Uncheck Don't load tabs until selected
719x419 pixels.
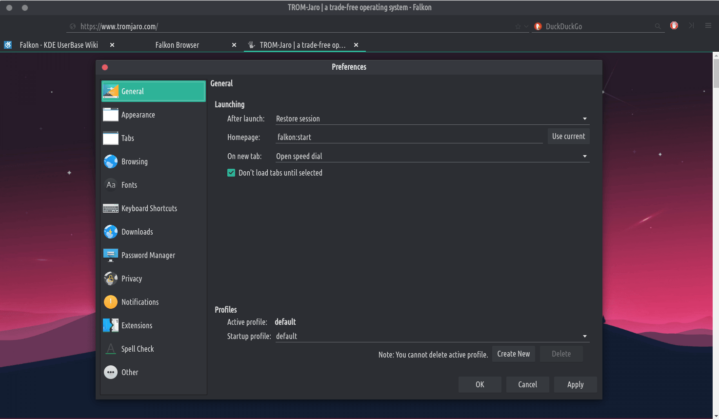coord(231,173)
